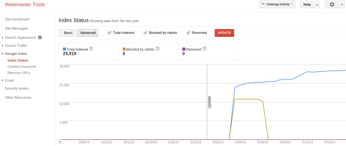Click the blue Total indexed color swatch
The image size is (346, 146).
64,49
